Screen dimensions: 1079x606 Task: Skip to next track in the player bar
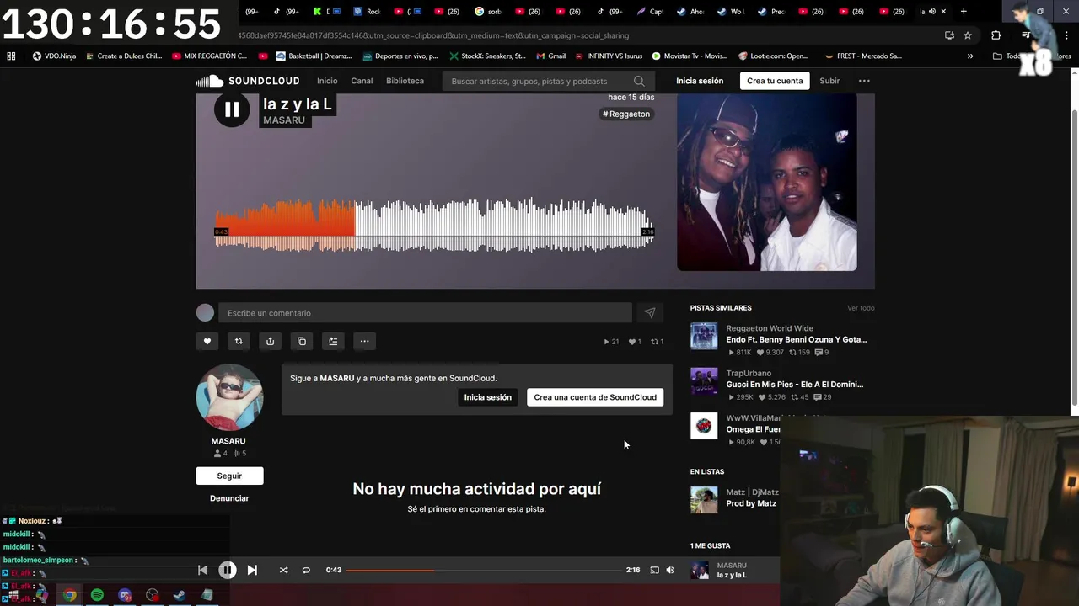(252, 570)
